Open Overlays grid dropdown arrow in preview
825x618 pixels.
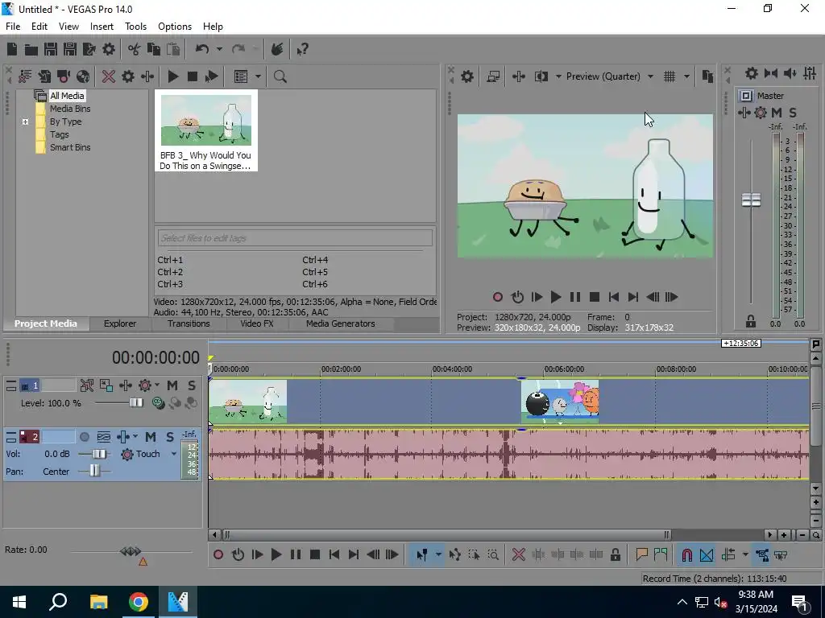[x=686, y=76]
